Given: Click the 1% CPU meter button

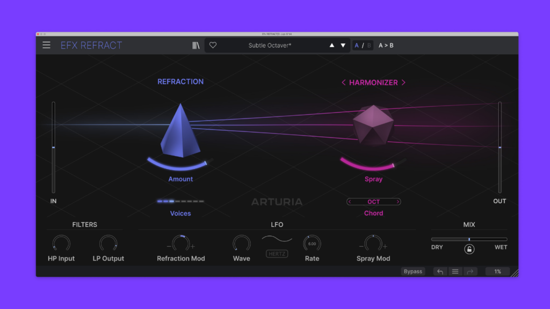Looking at the screenshot, I should 497,271.
